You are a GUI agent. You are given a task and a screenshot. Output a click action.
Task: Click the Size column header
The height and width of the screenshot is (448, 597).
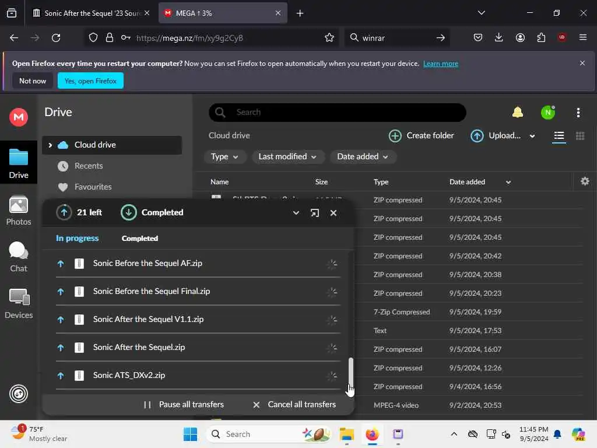pyautogui.click(x=321, y=182)
